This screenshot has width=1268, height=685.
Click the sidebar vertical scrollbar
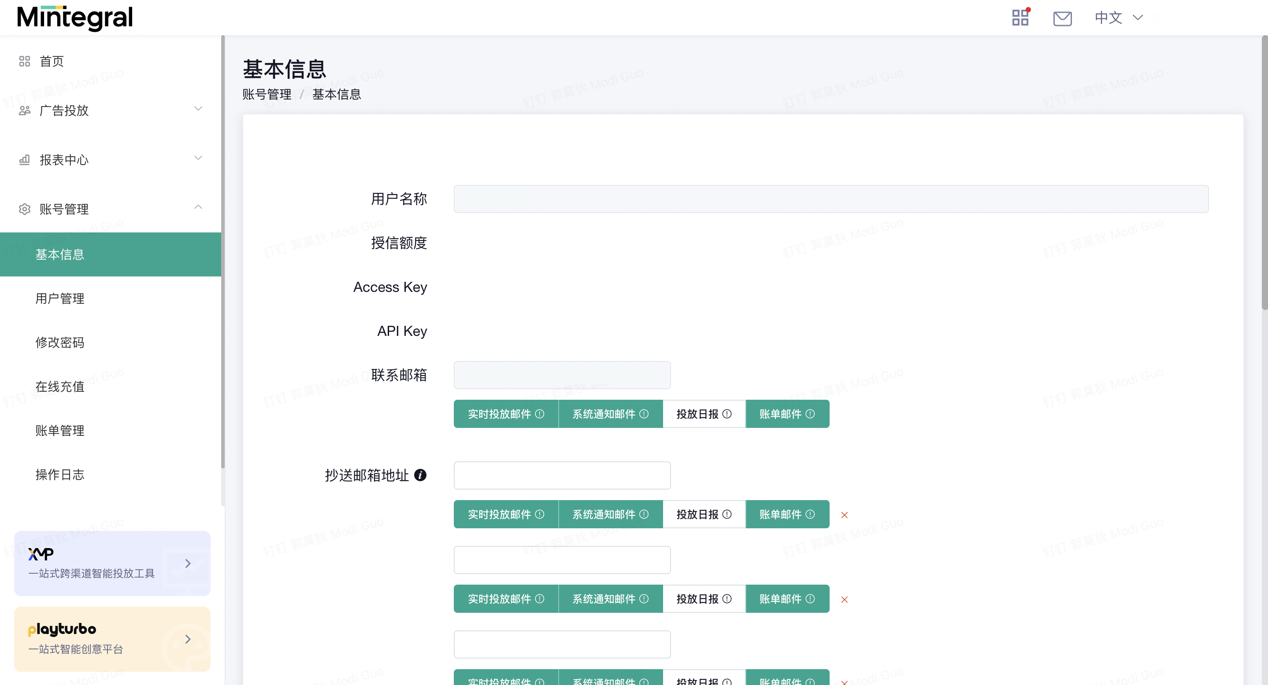coord(223,251)
